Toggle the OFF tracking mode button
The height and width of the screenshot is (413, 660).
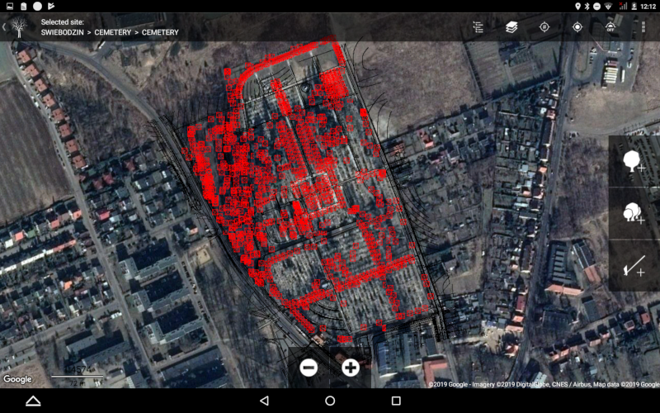[610, 27]
